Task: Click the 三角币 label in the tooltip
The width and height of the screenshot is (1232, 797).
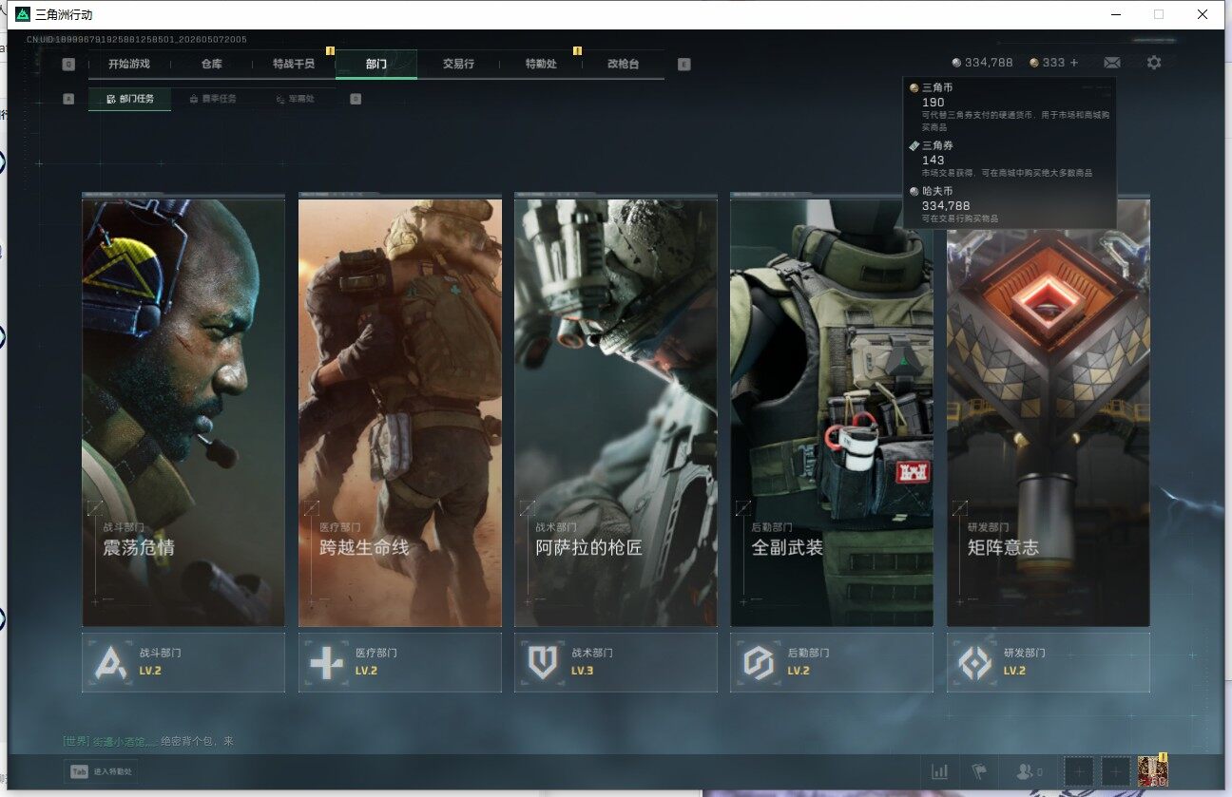Action: [937, 87]
